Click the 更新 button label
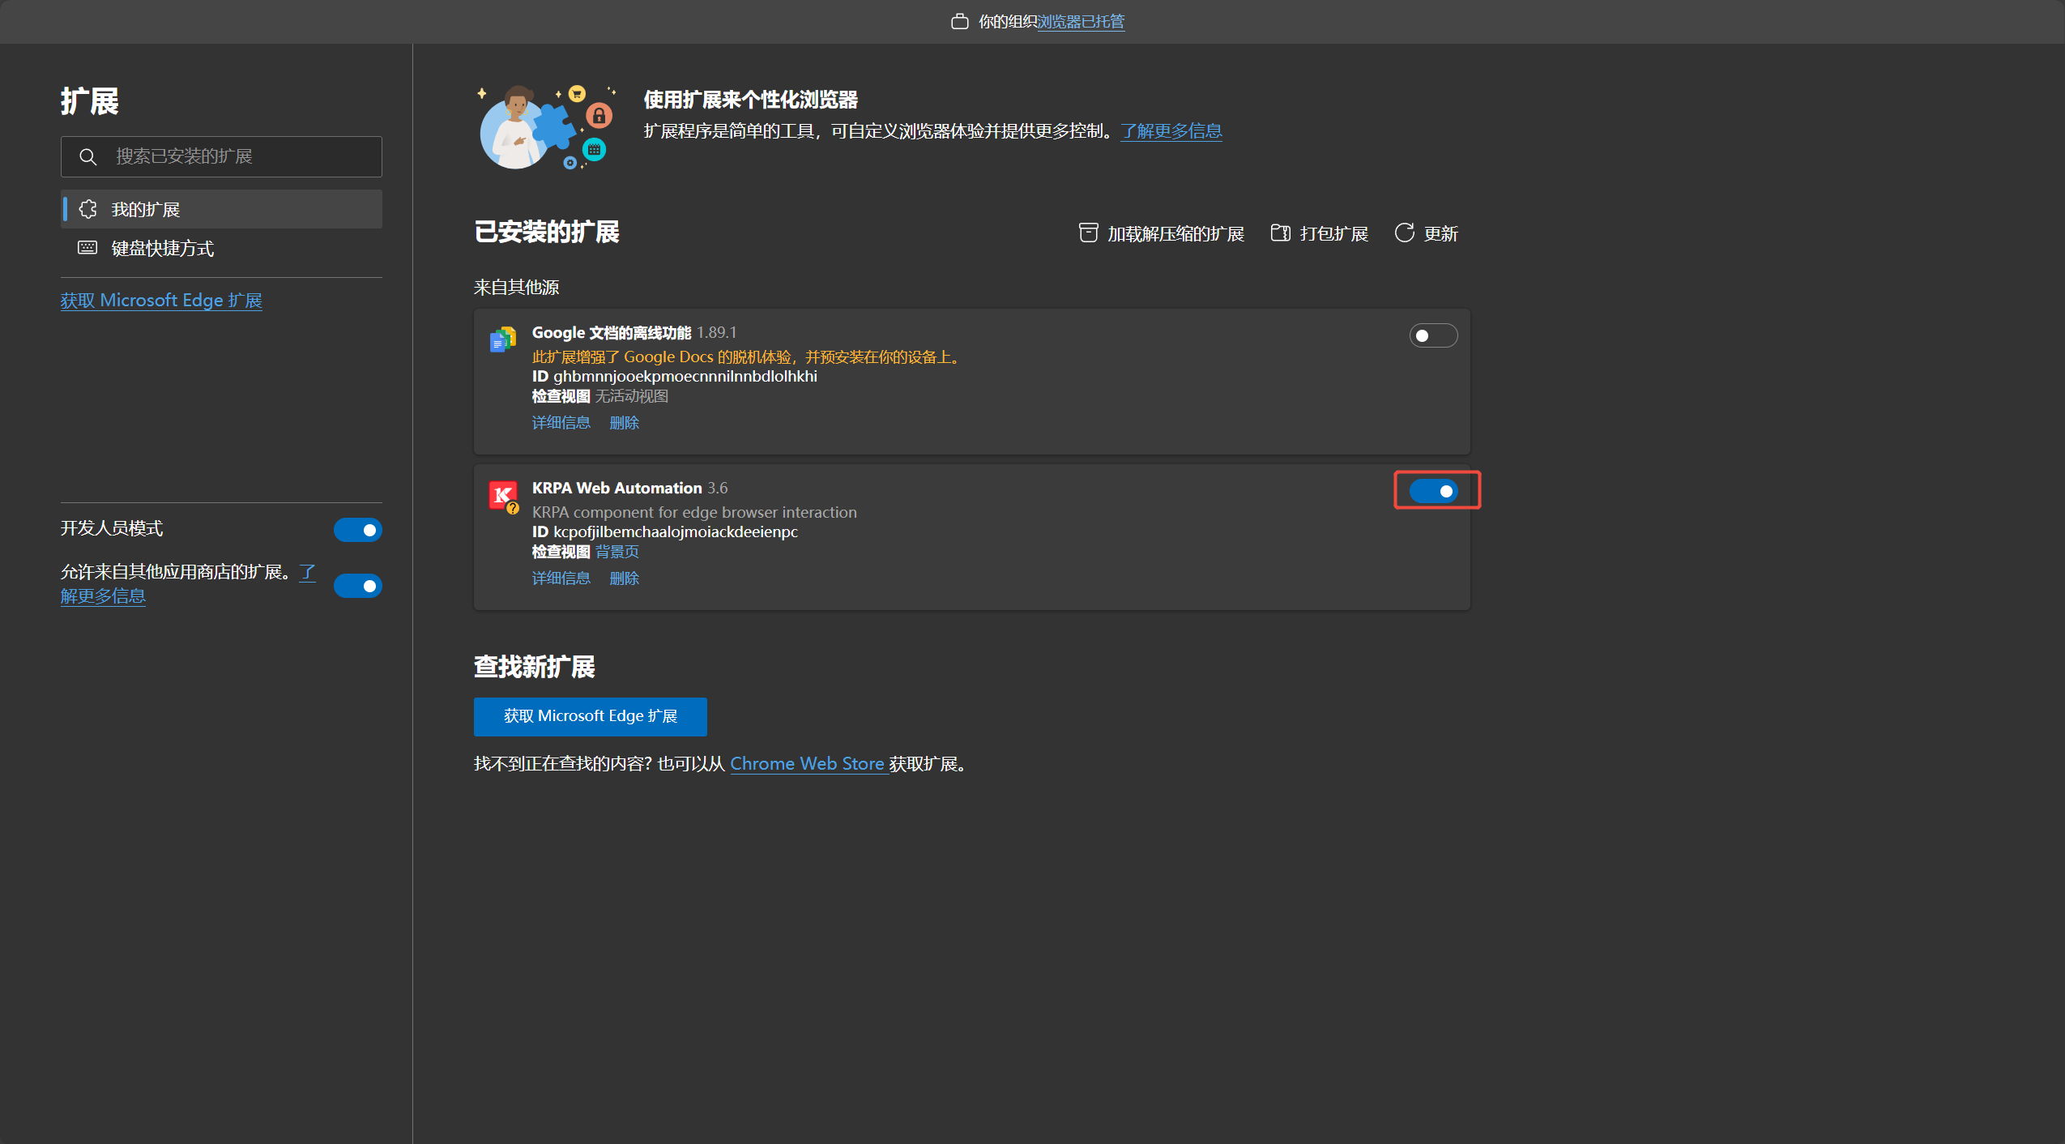2065x1144 pixels. [1441, 234]
